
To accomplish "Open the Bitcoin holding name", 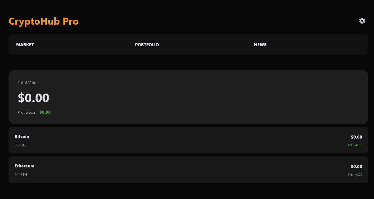I will (22, 136).
